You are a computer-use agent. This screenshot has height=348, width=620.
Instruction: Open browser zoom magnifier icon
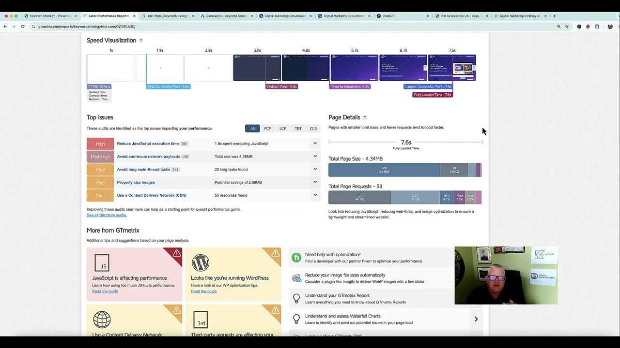(x=558, y=27)
